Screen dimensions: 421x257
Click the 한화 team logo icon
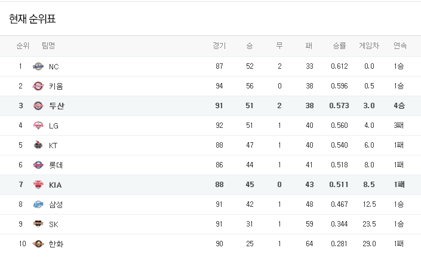point(38,244)
